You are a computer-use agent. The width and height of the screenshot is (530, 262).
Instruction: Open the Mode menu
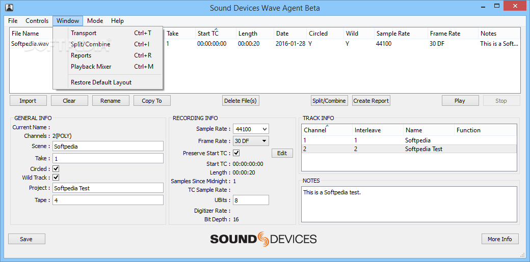(x=95, y=20)
